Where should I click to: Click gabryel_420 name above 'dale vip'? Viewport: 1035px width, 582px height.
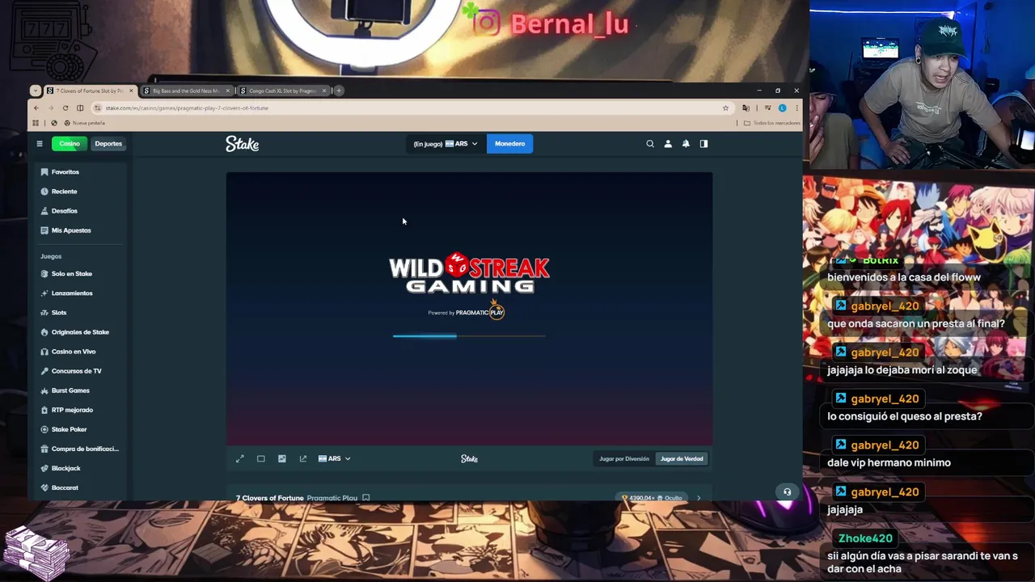[885, 445]
